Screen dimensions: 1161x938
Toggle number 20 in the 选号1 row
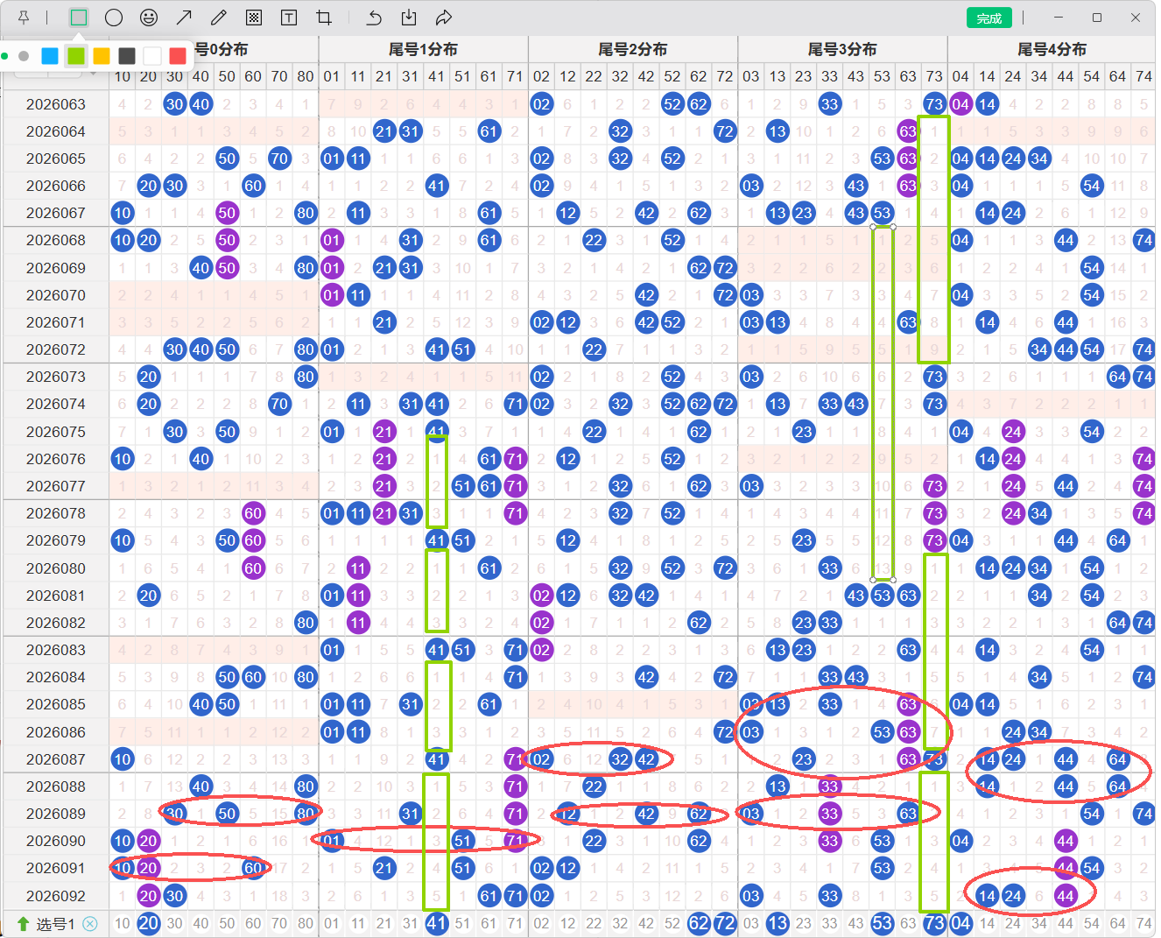coord(148,923)
